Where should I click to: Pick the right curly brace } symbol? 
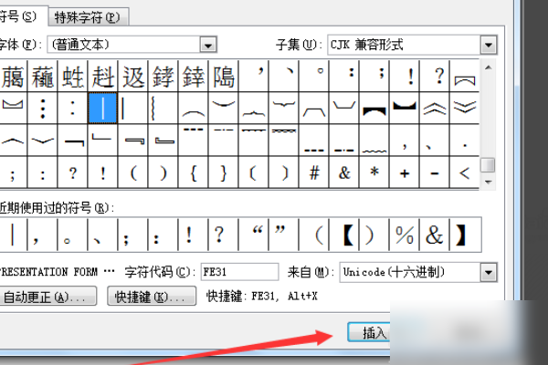pyautogui.click(x=224, y=172)
